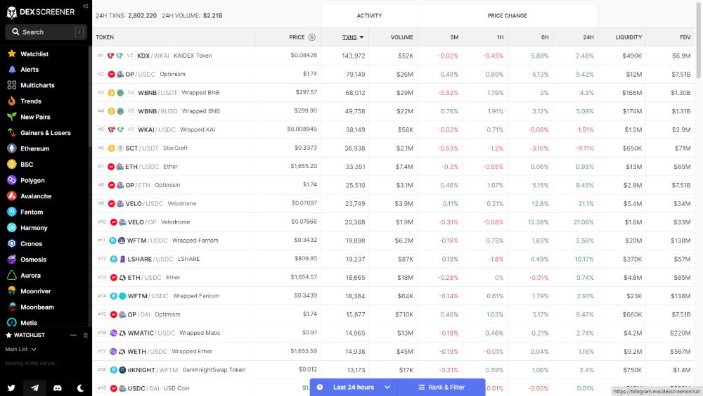Viewport: 703px width, 396px height.
Task: Select the Metis chain icon
Action: click(x=12, y=322)
